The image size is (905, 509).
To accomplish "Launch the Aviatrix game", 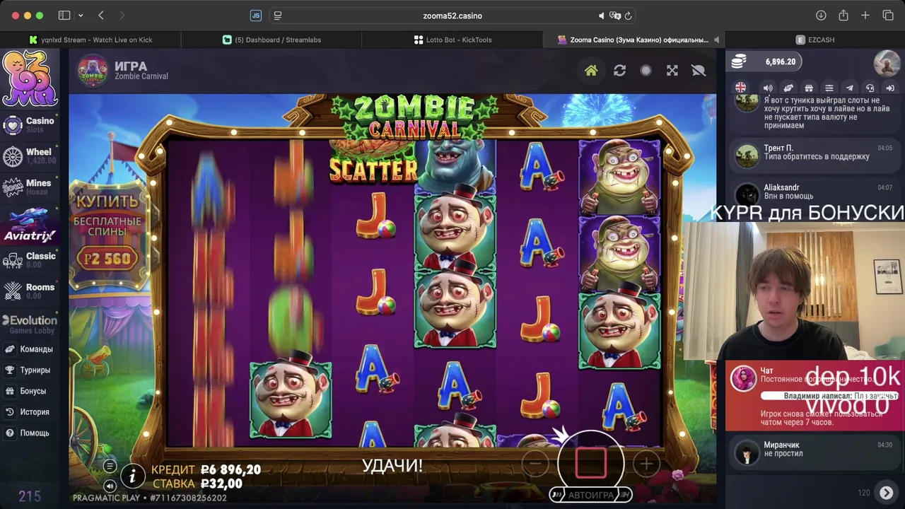I will (30, 225).
